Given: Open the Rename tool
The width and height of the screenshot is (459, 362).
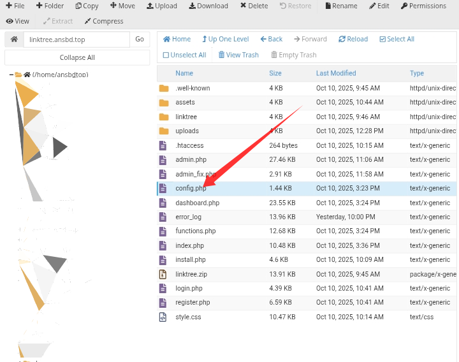Looking at the screenshot, I should [x=340, y=6].
